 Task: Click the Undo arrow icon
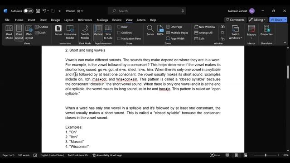[x=44, y=11]
